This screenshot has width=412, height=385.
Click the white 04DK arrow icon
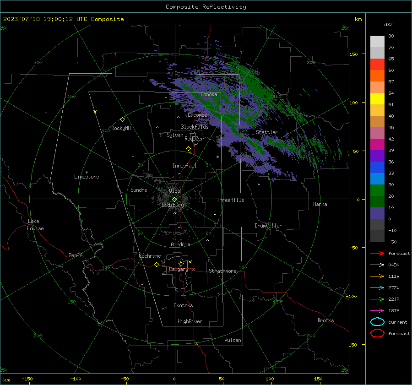click(x=377, y=265)
